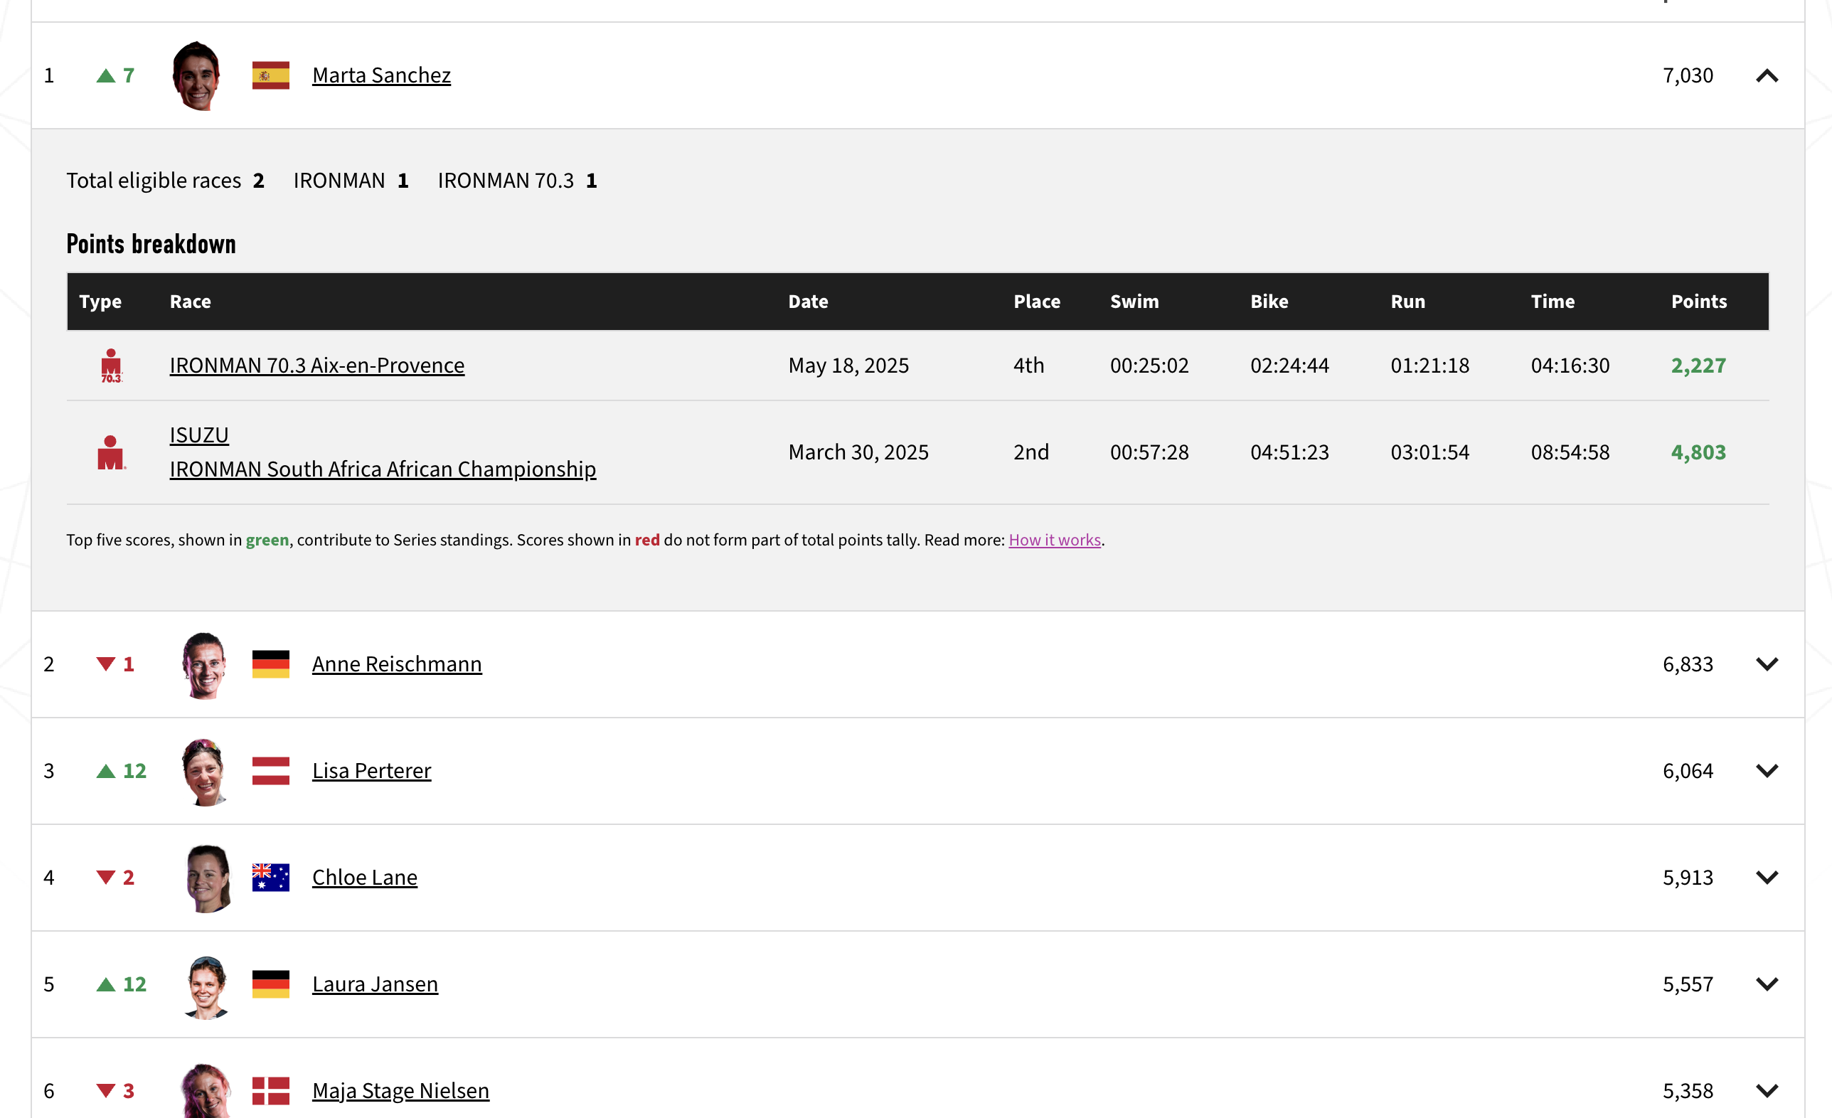Click the Swim column header
Screen dimensions: 1832x1118
click(1134, 302)
